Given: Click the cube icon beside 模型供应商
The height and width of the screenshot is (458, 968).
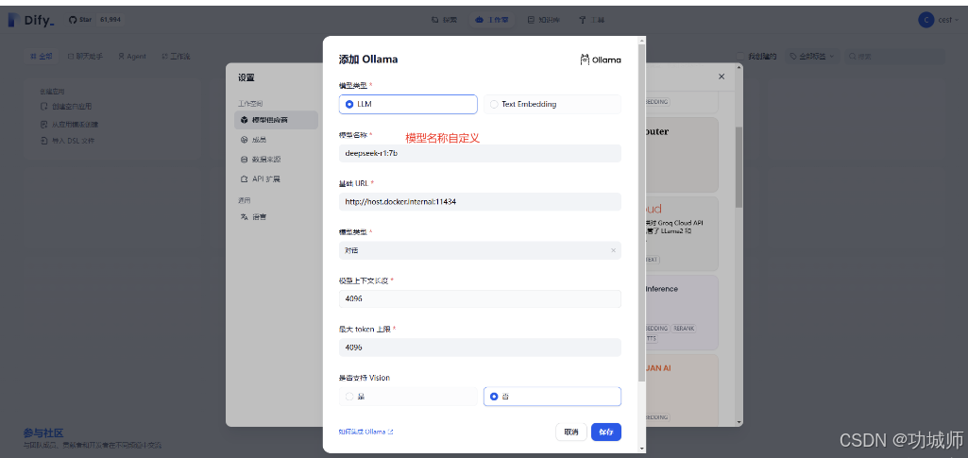Looking at the screenshot, I should 244,120.
